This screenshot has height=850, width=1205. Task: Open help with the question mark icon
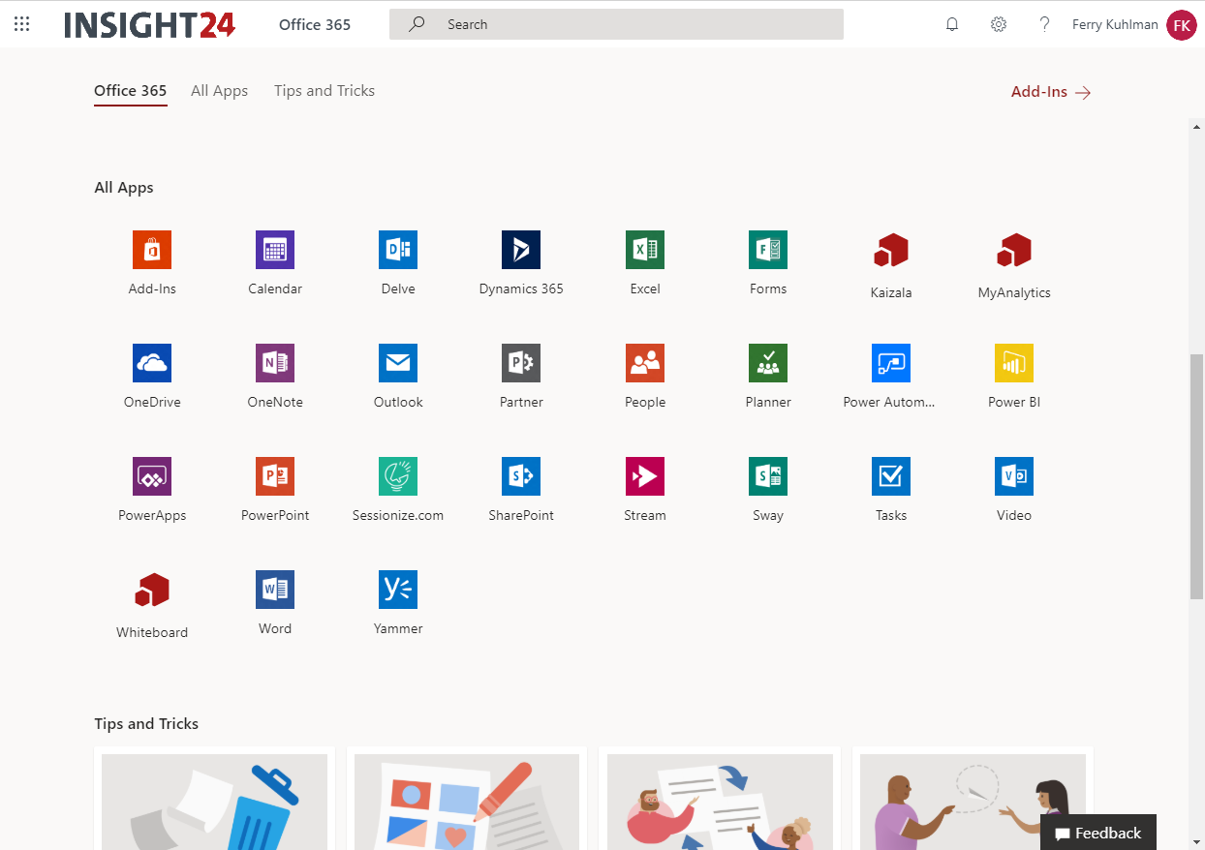coord(1044,24)
